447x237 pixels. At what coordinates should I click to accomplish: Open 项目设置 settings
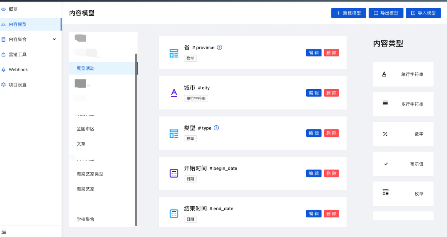pos(31,85)
